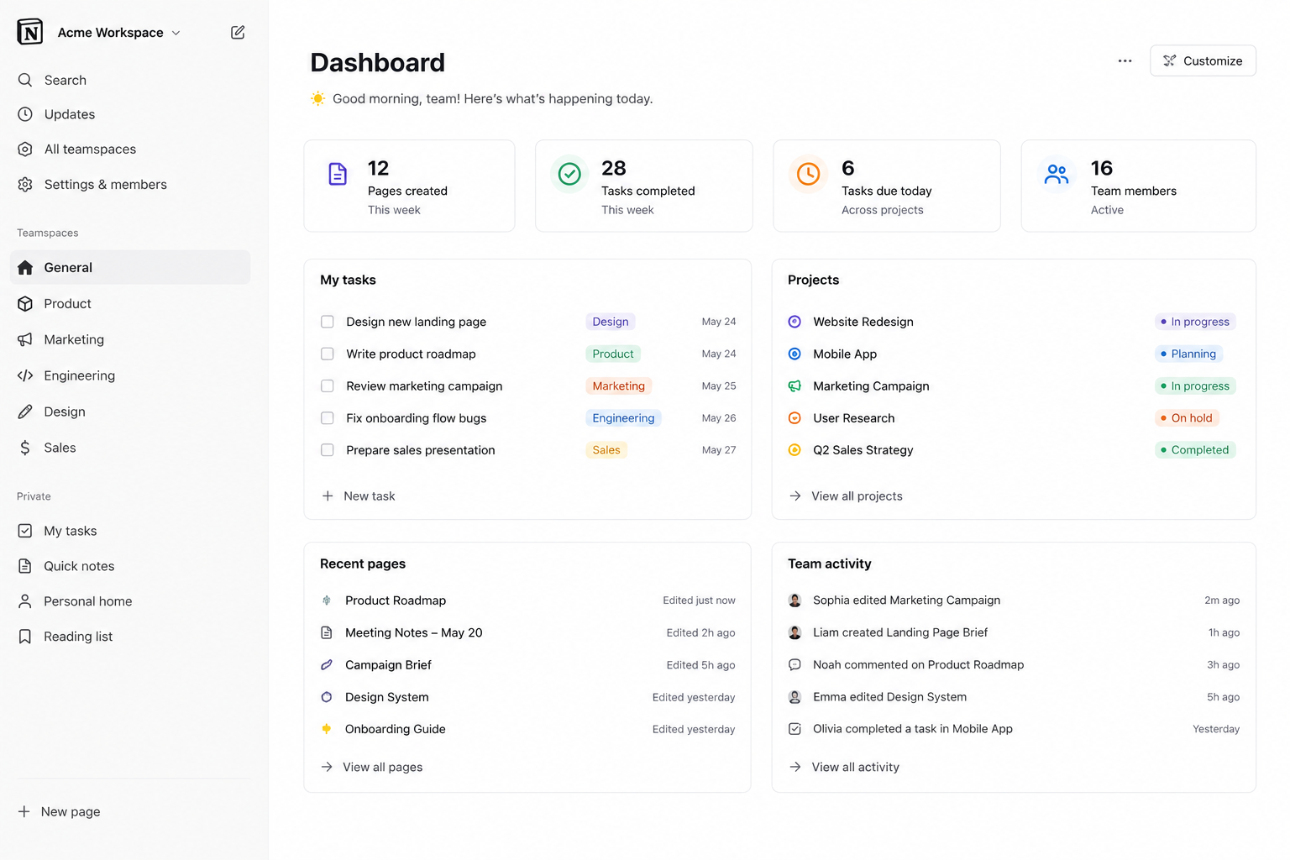The height and width of the screenshot is (860, 1290).
Task: Click View all projects link
Action: point(846,496)
